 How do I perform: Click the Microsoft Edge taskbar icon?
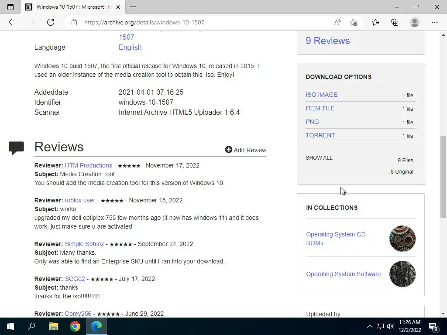click(96, 326)
